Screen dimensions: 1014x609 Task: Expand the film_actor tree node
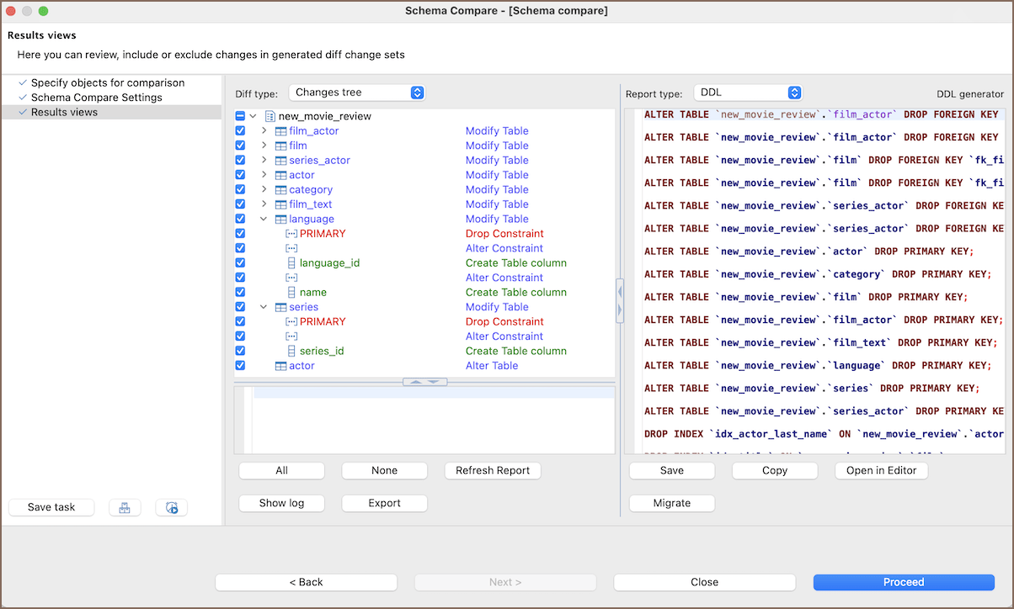coord(264,131)
